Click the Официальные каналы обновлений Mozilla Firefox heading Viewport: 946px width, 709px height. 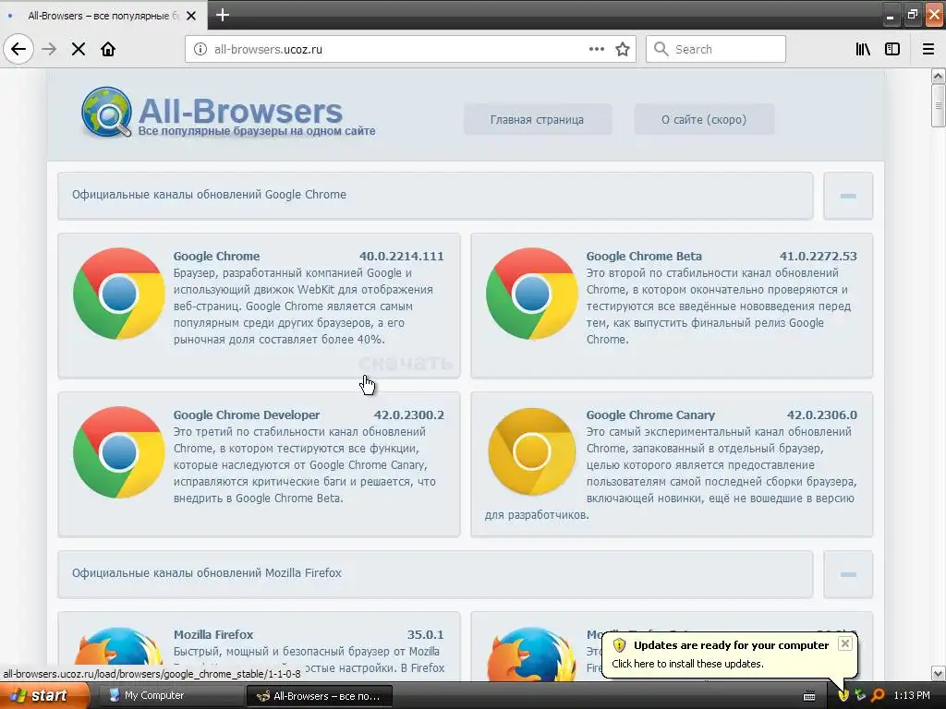[206, 572]
